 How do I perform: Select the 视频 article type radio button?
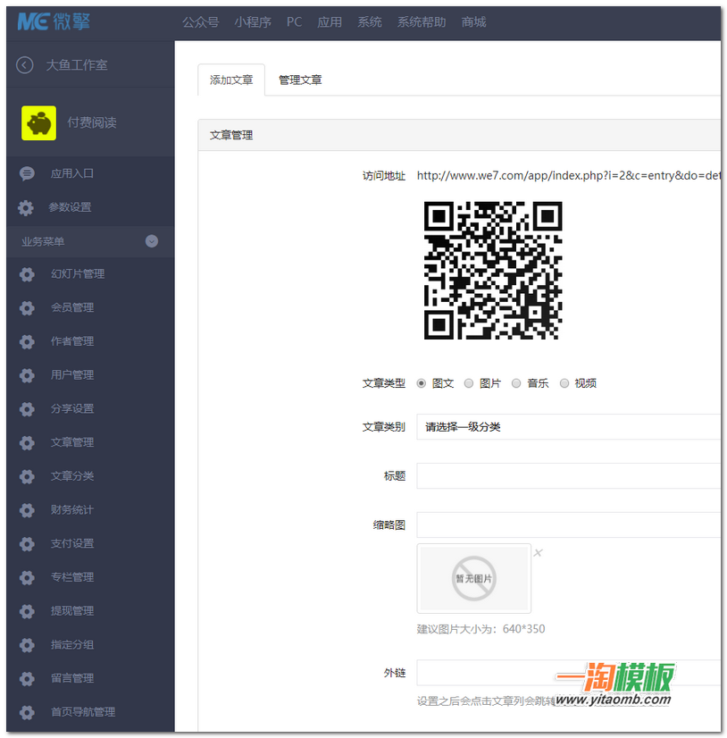[x=564, y=383]
